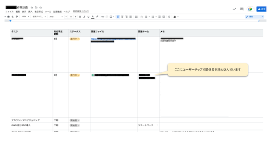Print the document with the printer icon
This screenshot has width=271, height=152.
[8, 17]
